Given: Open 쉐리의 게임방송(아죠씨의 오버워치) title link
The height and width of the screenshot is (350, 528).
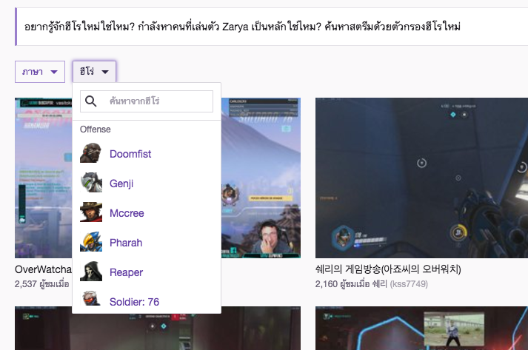Looking at the screenshot, I should pos(388,269).
